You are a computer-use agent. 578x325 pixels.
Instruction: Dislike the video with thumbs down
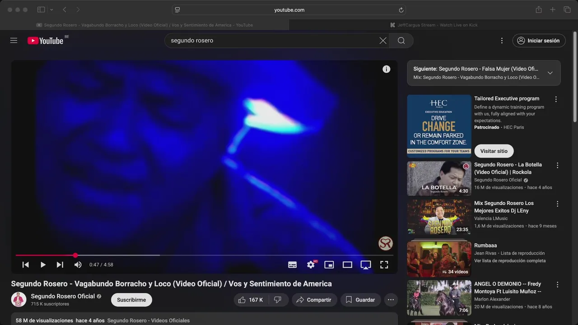click(x=278, y=300)
